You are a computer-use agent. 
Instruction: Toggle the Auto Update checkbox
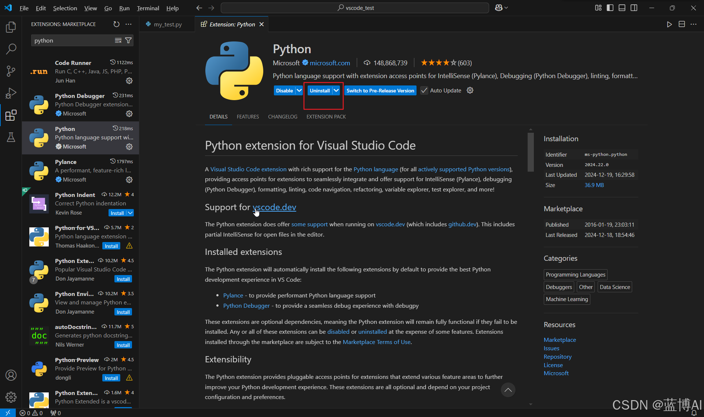click(424, 91)
